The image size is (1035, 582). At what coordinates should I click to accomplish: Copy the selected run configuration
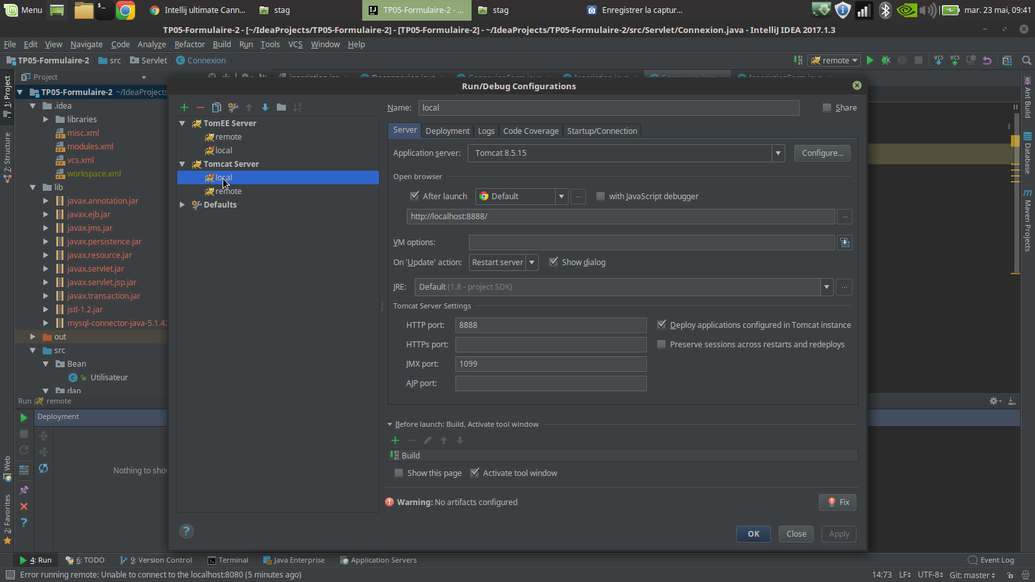[x=217, y=107]
